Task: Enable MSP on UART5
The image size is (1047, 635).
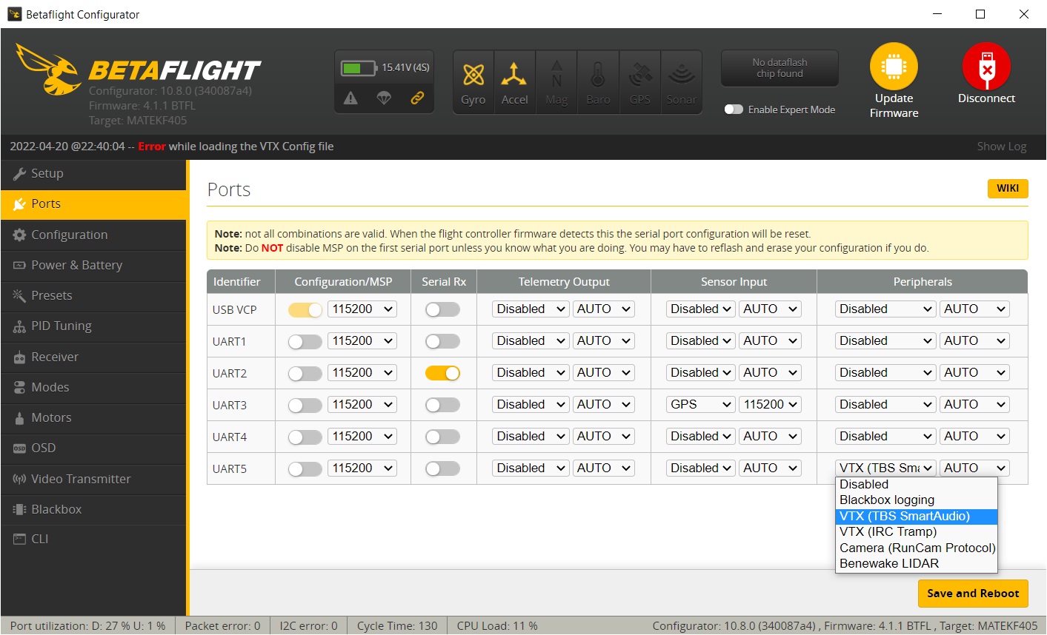Action: 305,468
